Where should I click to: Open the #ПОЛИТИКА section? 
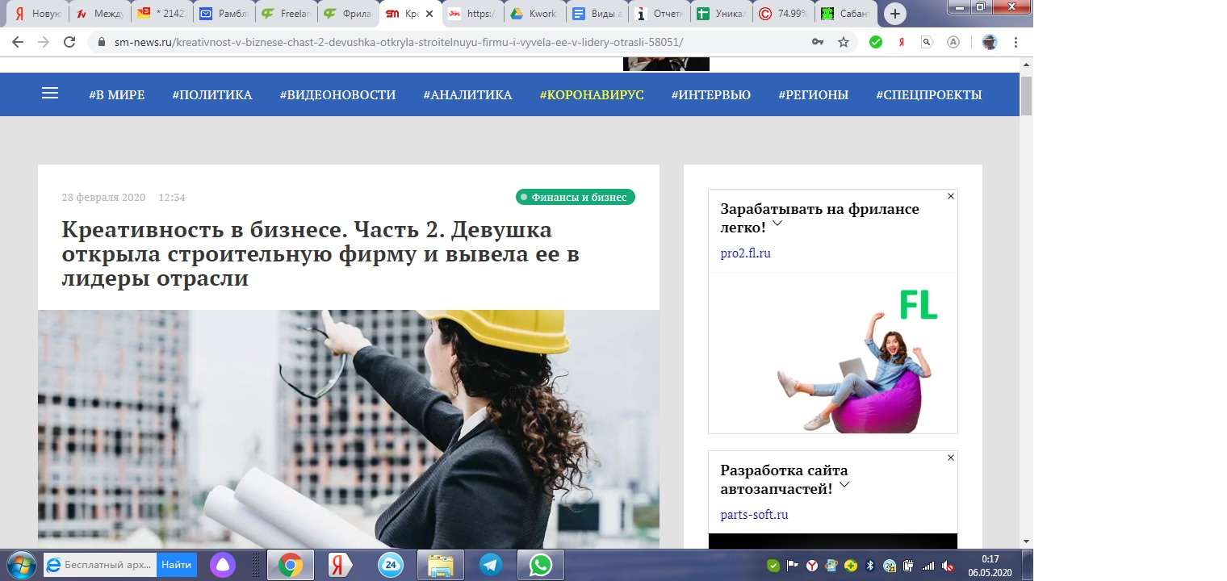coord(212,94)
